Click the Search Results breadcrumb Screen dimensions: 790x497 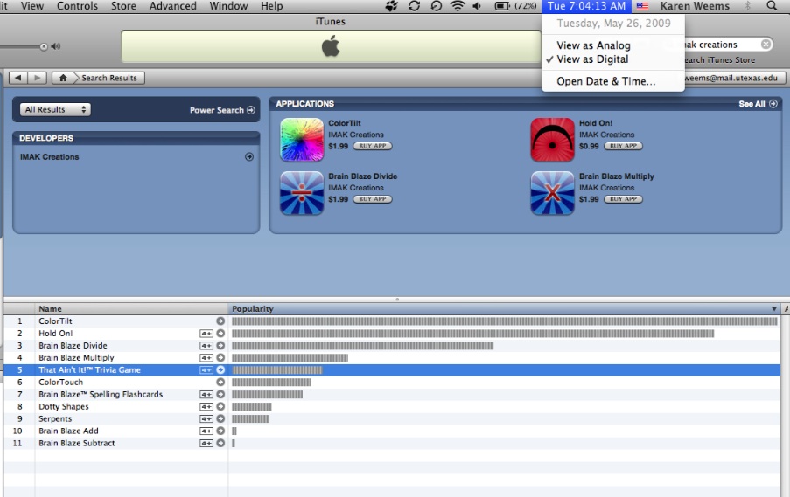click(109, 78)
